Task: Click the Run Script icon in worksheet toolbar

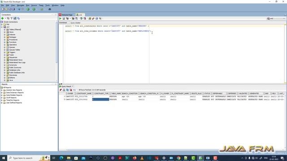Action: [64, 18]
